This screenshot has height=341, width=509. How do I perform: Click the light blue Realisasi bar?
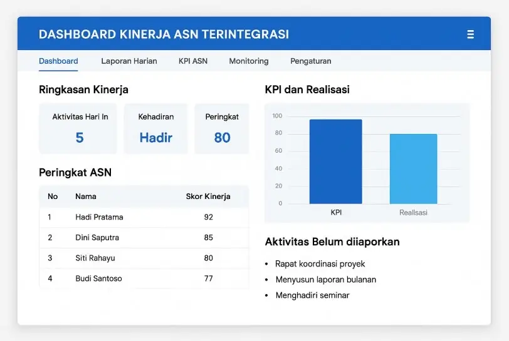pyautogui.click(x=413, y=169)
